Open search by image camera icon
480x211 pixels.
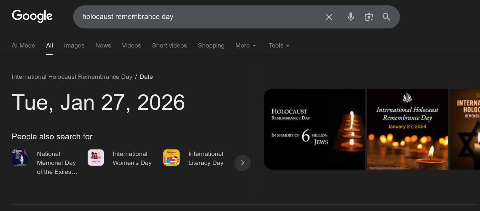(x=369, y=17)
